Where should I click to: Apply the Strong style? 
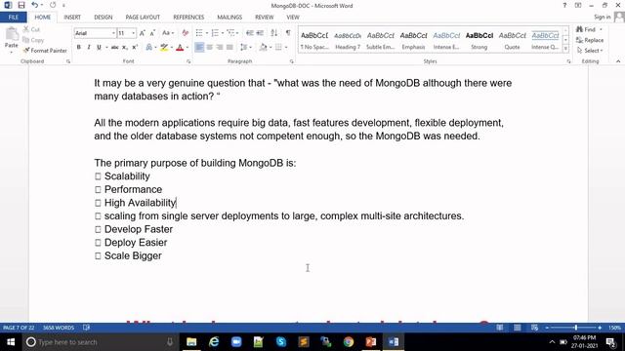(x=479, y=41)
